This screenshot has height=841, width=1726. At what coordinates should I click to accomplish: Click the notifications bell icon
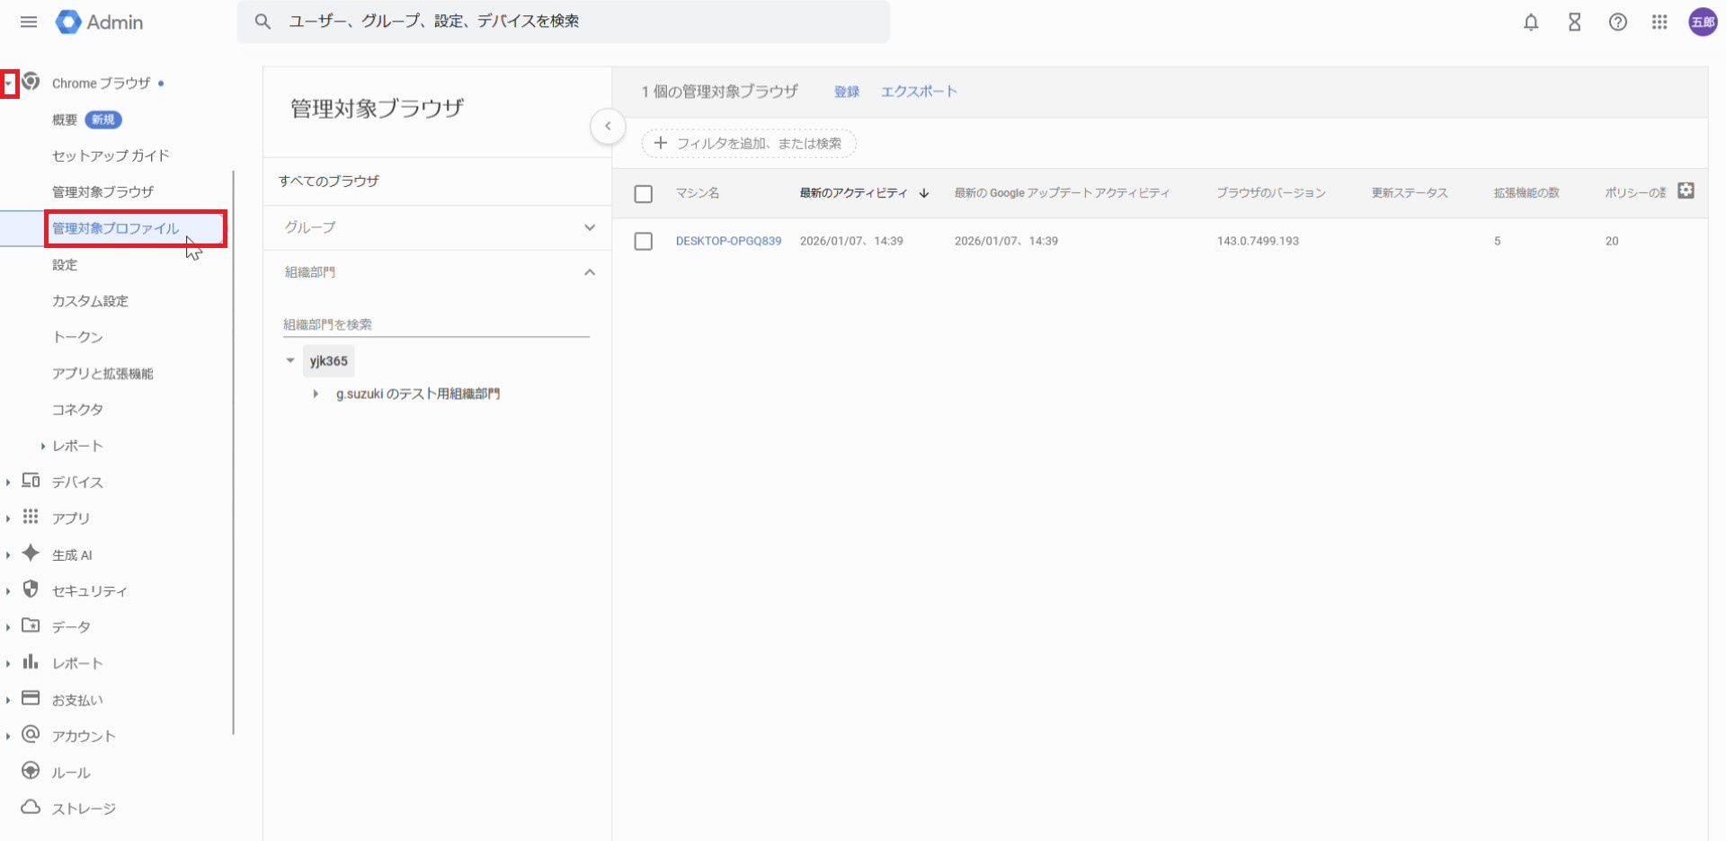click(1531, 22)
